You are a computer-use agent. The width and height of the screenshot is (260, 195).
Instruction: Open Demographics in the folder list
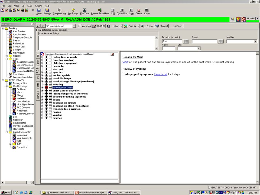20,83
